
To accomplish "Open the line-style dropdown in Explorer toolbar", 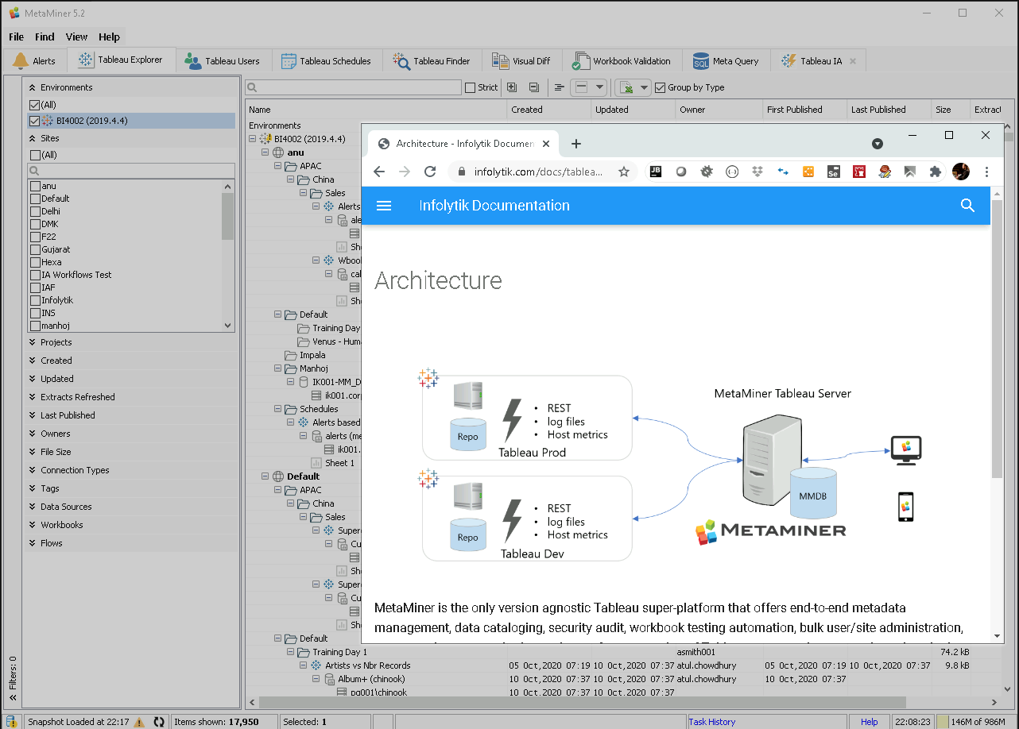I will (599, 87).
